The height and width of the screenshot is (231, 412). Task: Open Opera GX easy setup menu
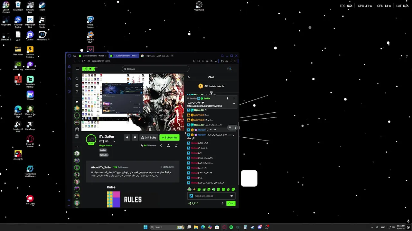click(236, 61)
